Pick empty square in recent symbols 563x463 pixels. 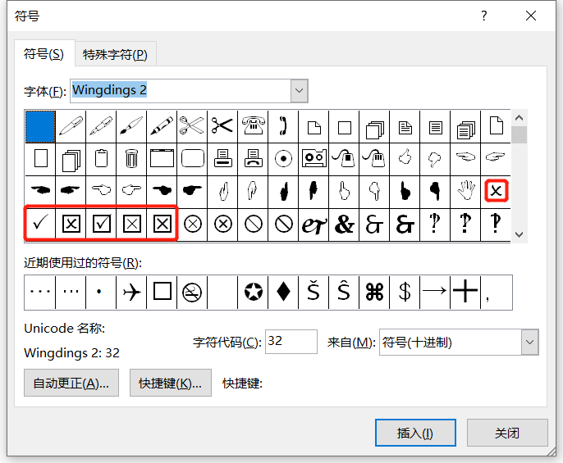coord(162,293)
